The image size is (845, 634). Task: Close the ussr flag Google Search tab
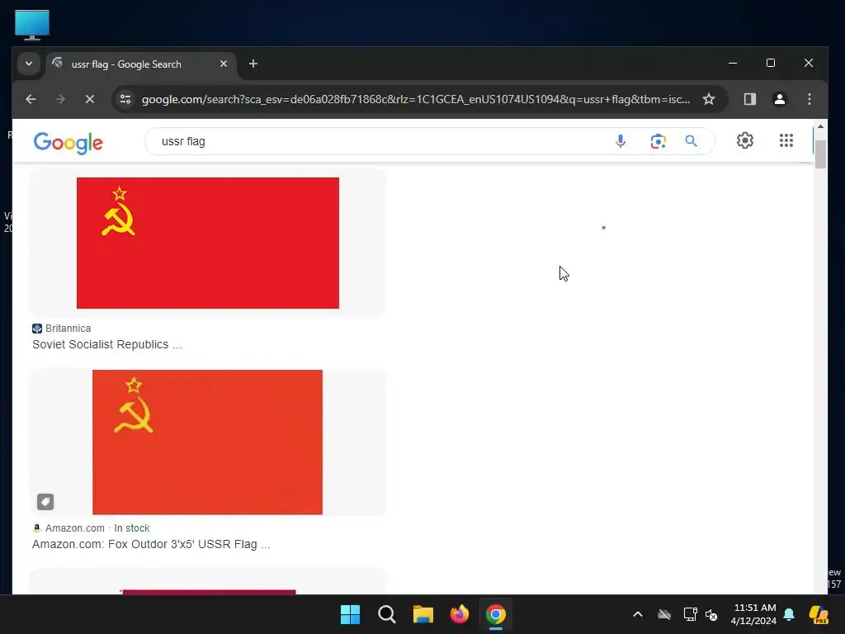pyautogui.click(x=224, y=64)
